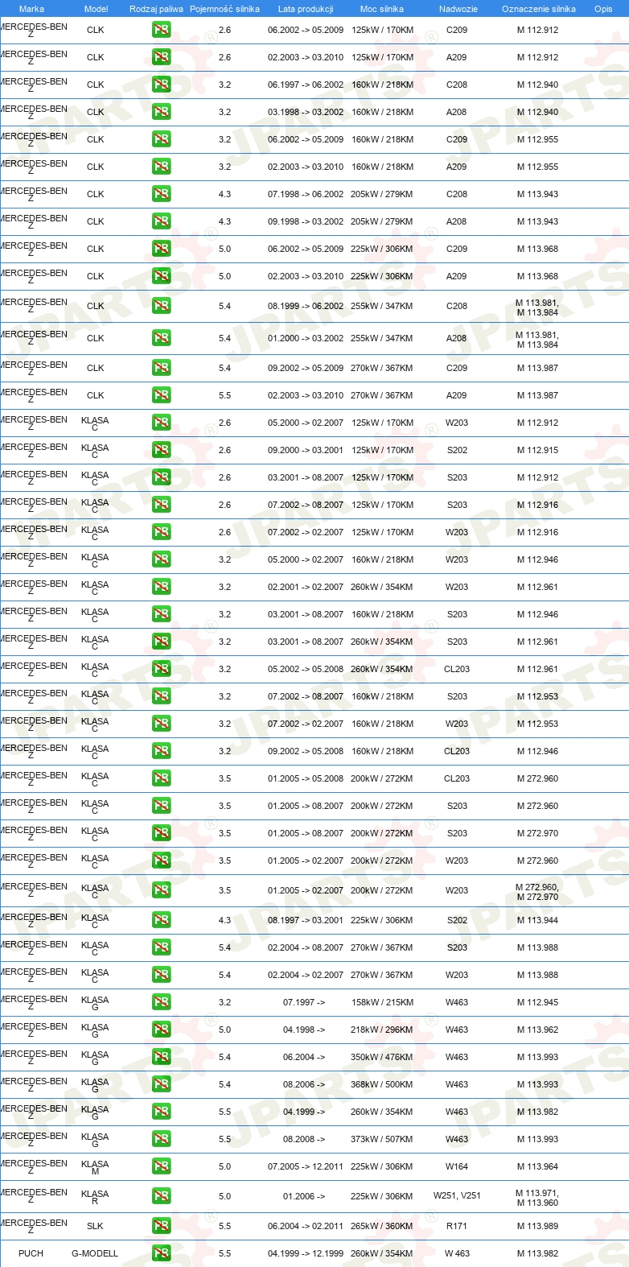
Task: Click the Opis column header
Action: coord(603,9)
